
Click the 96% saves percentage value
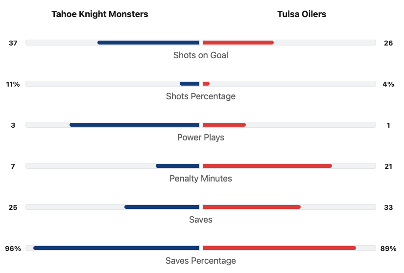tap(13, 249)
